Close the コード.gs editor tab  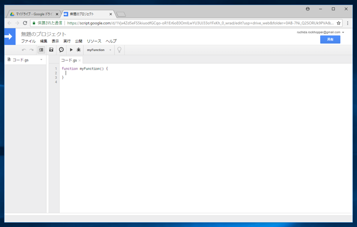point(79,60)
